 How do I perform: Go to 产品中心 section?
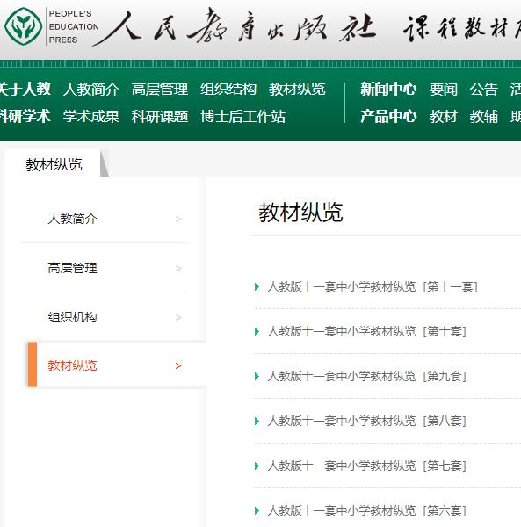click(x=388, y=116)
